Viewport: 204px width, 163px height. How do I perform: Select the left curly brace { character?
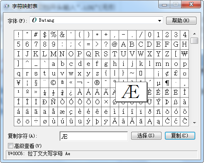point(106,73)
